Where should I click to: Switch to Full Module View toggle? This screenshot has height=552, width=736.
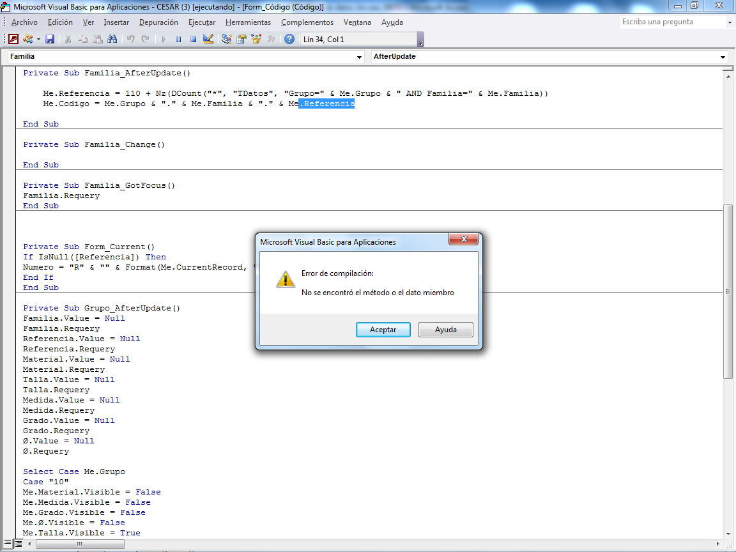[x=18, y=544]
